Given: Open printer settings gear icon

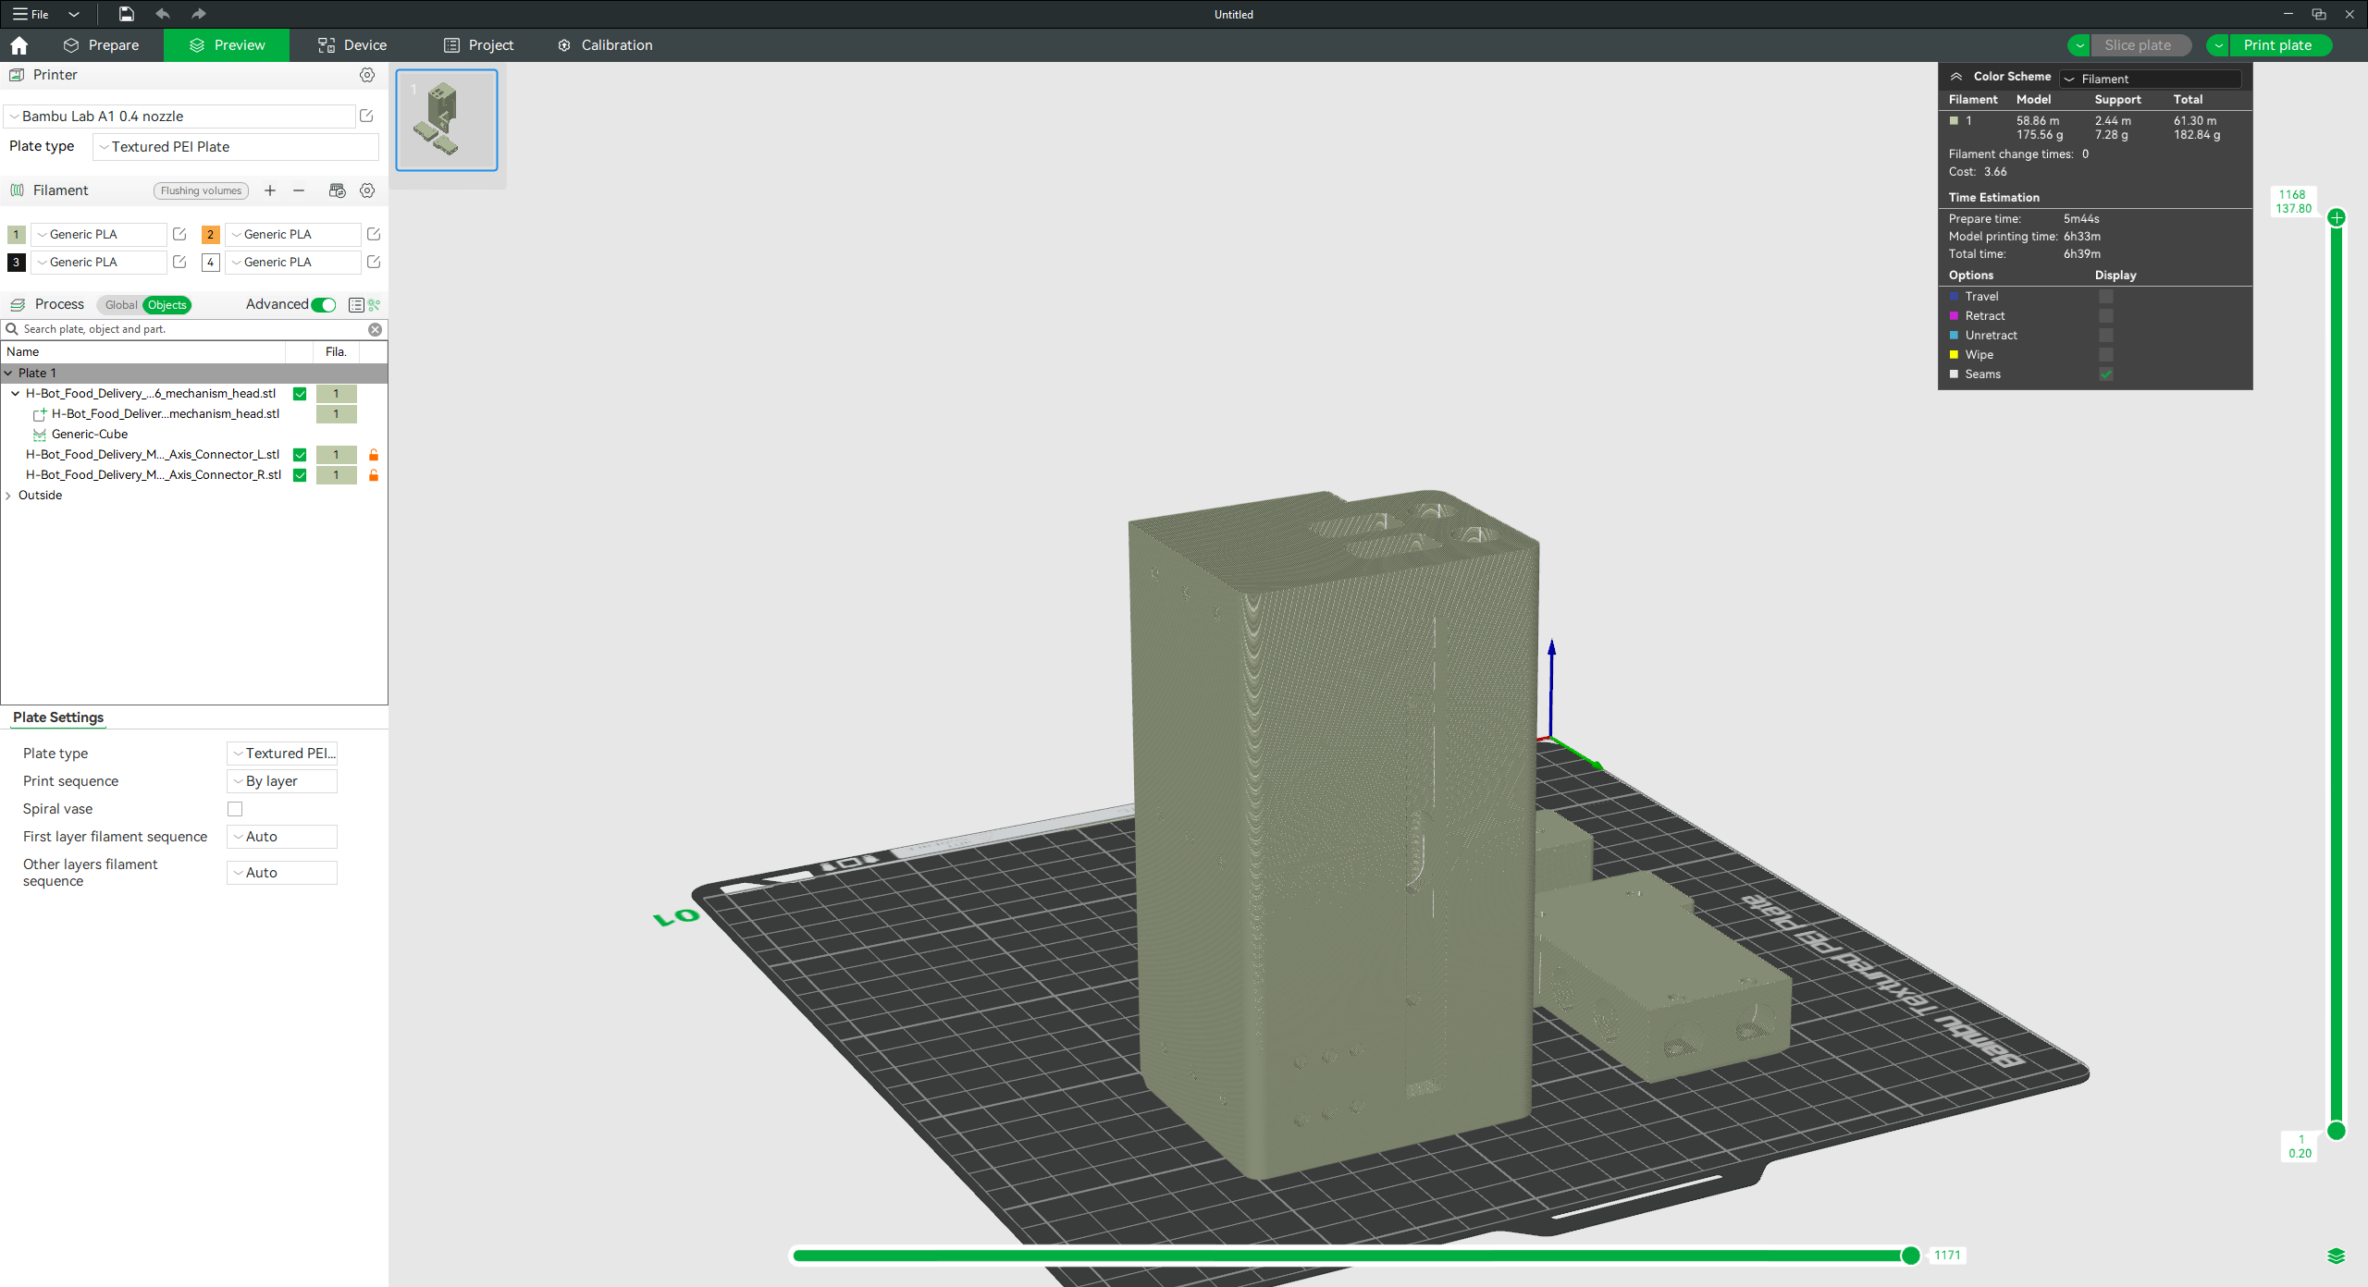Looking at the screenshot, I should click(367, 75).
